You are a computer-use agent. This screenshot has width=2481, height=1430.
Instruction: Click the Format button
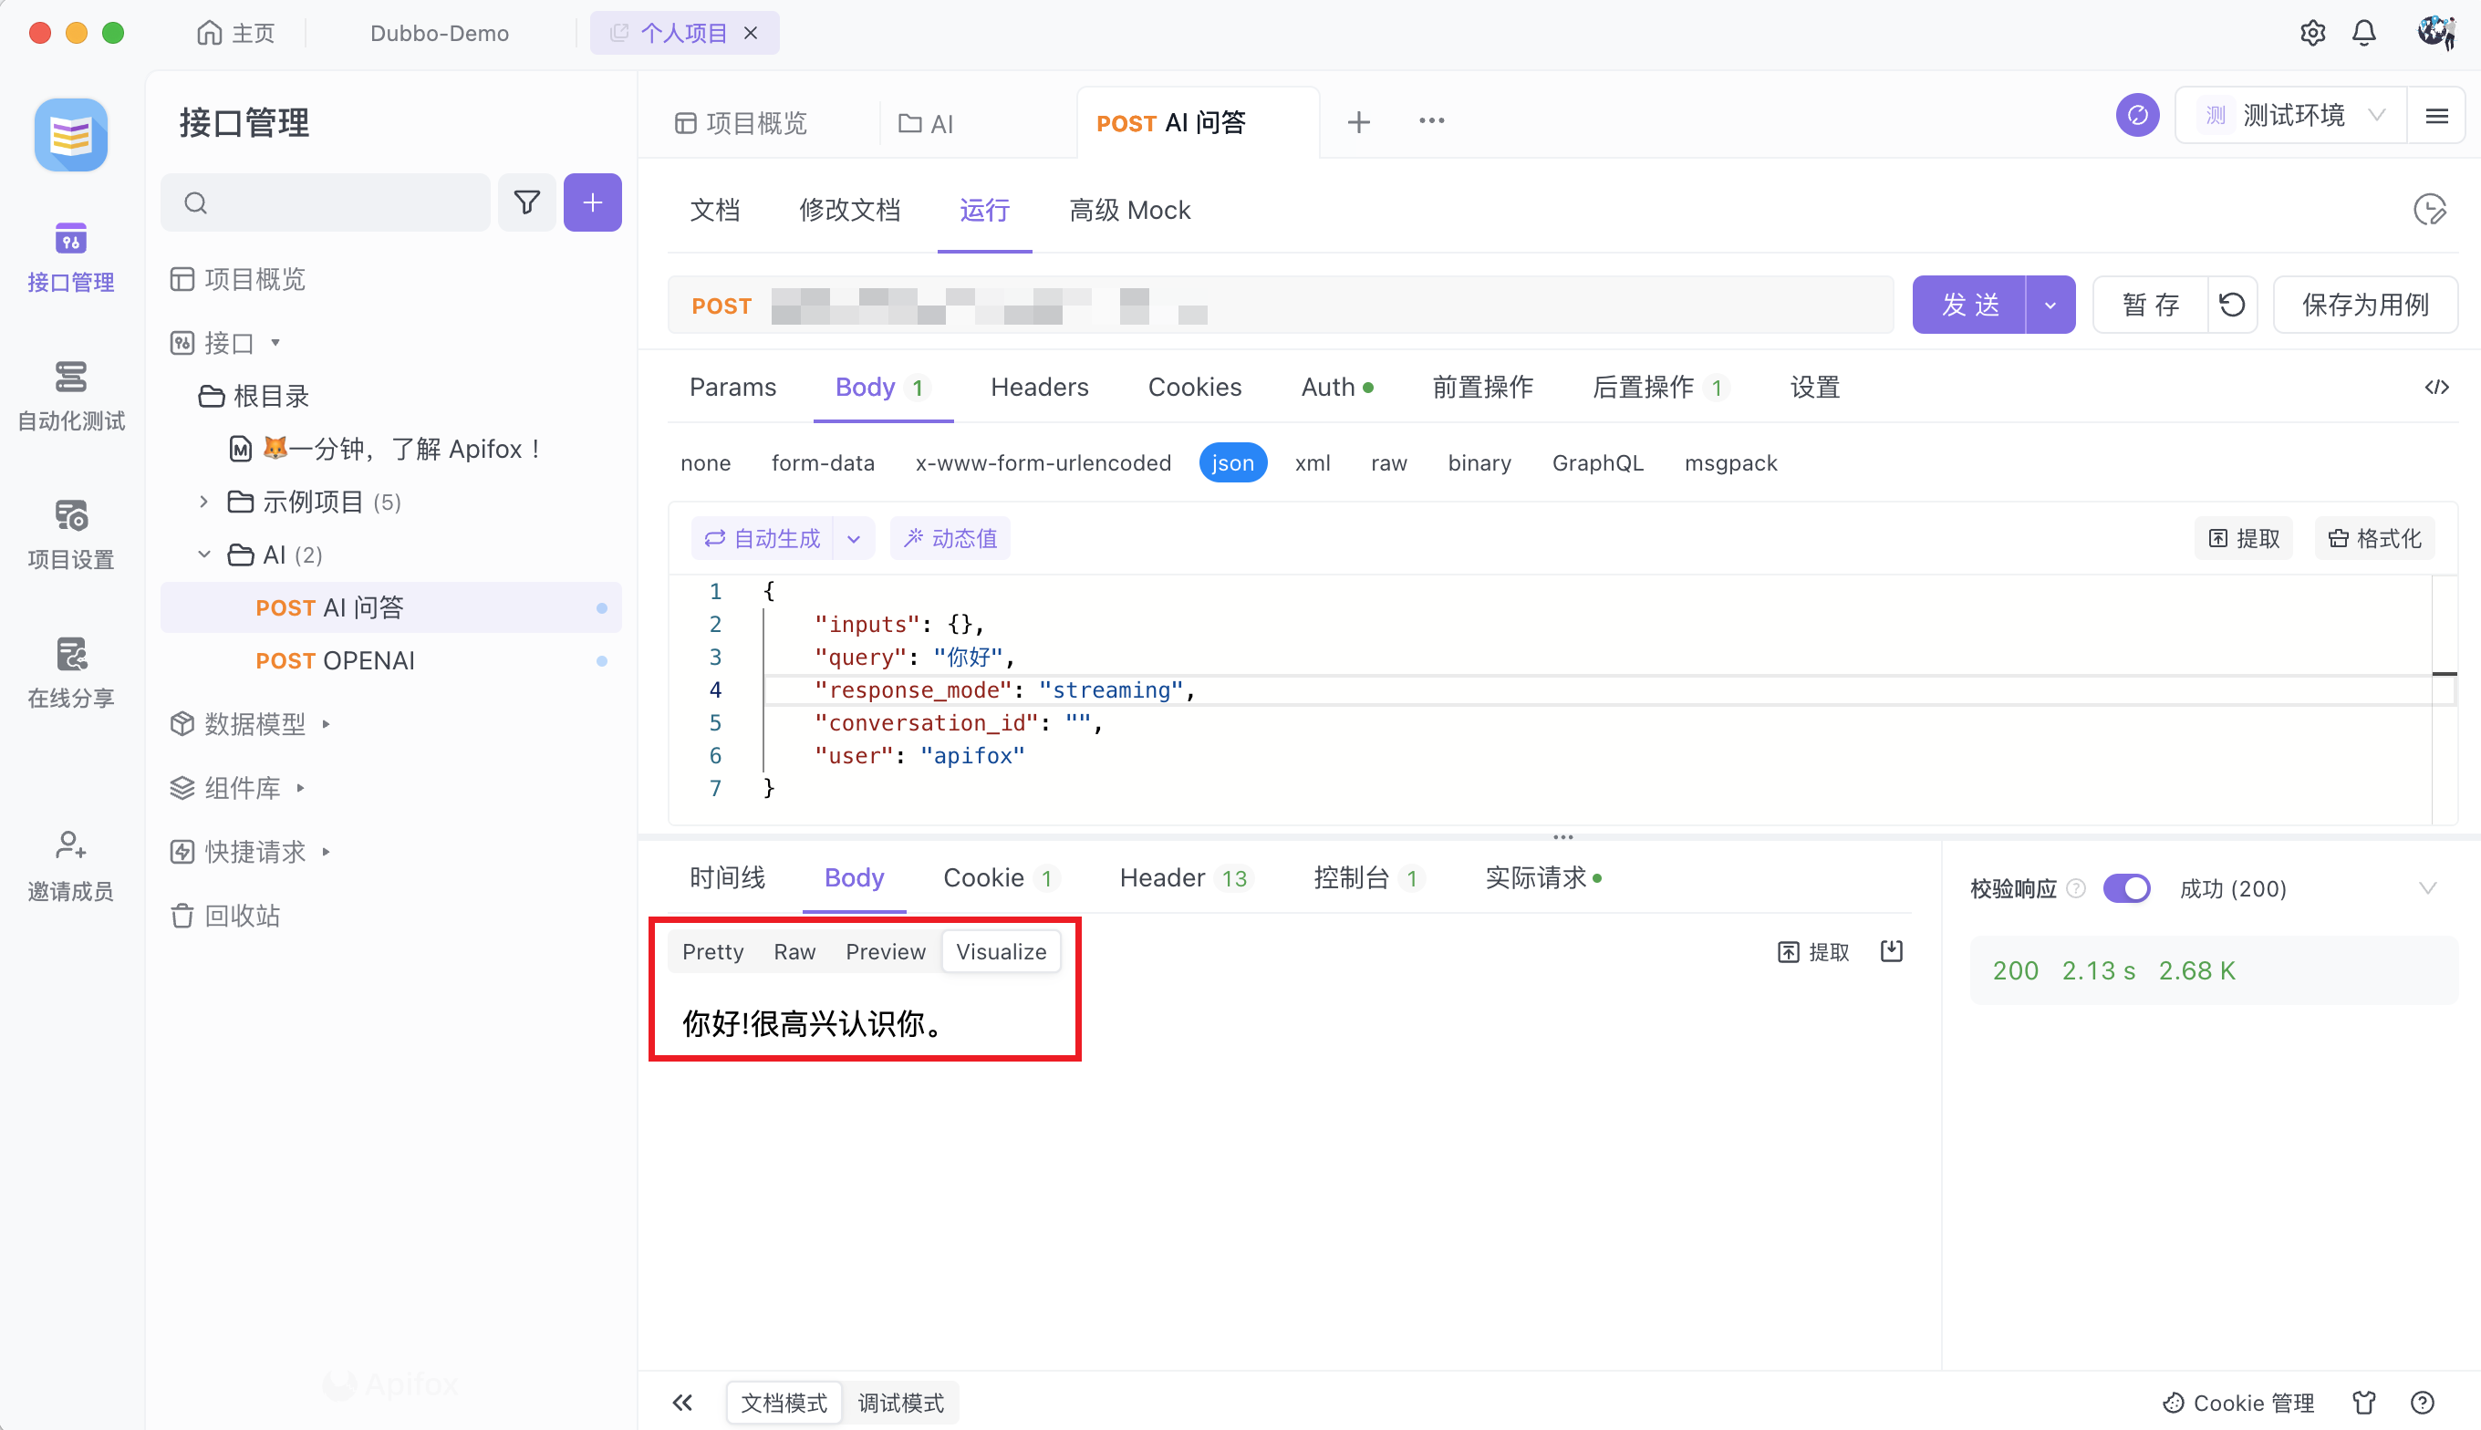tap(2374, 538)
